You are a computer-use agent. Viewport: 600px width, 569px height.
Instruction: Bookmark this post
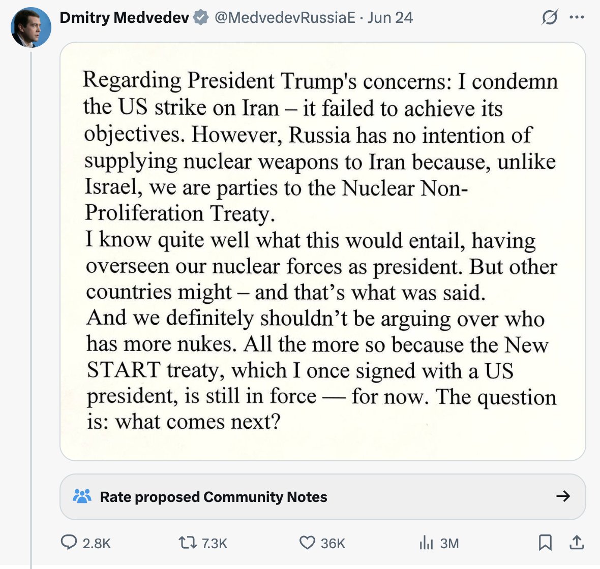[x=545, y=543]
